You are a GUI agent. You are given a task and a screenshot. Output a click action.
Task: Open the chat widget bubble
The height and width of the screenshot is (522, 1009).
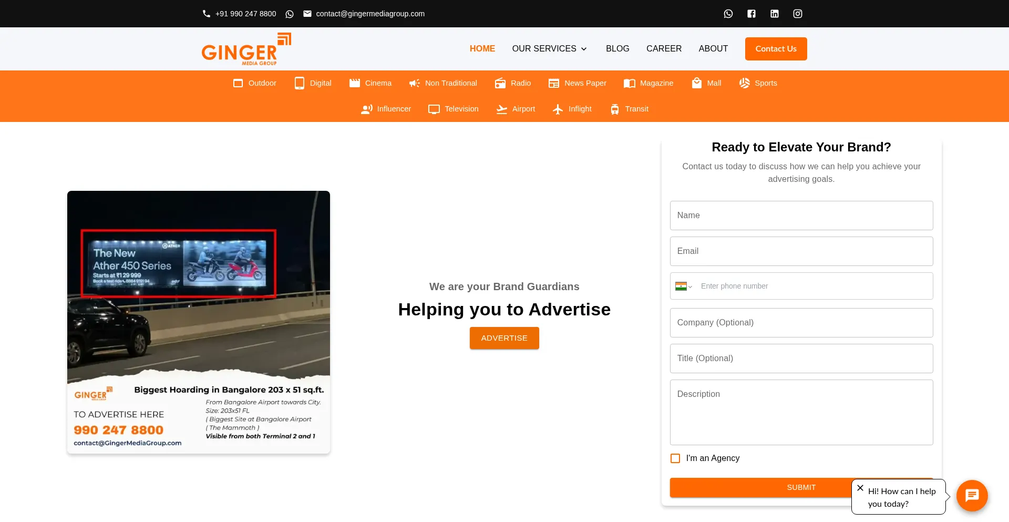pos(972,495)
